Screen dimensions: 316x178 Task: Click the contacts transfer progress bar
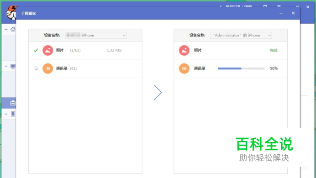pos(241,68)
